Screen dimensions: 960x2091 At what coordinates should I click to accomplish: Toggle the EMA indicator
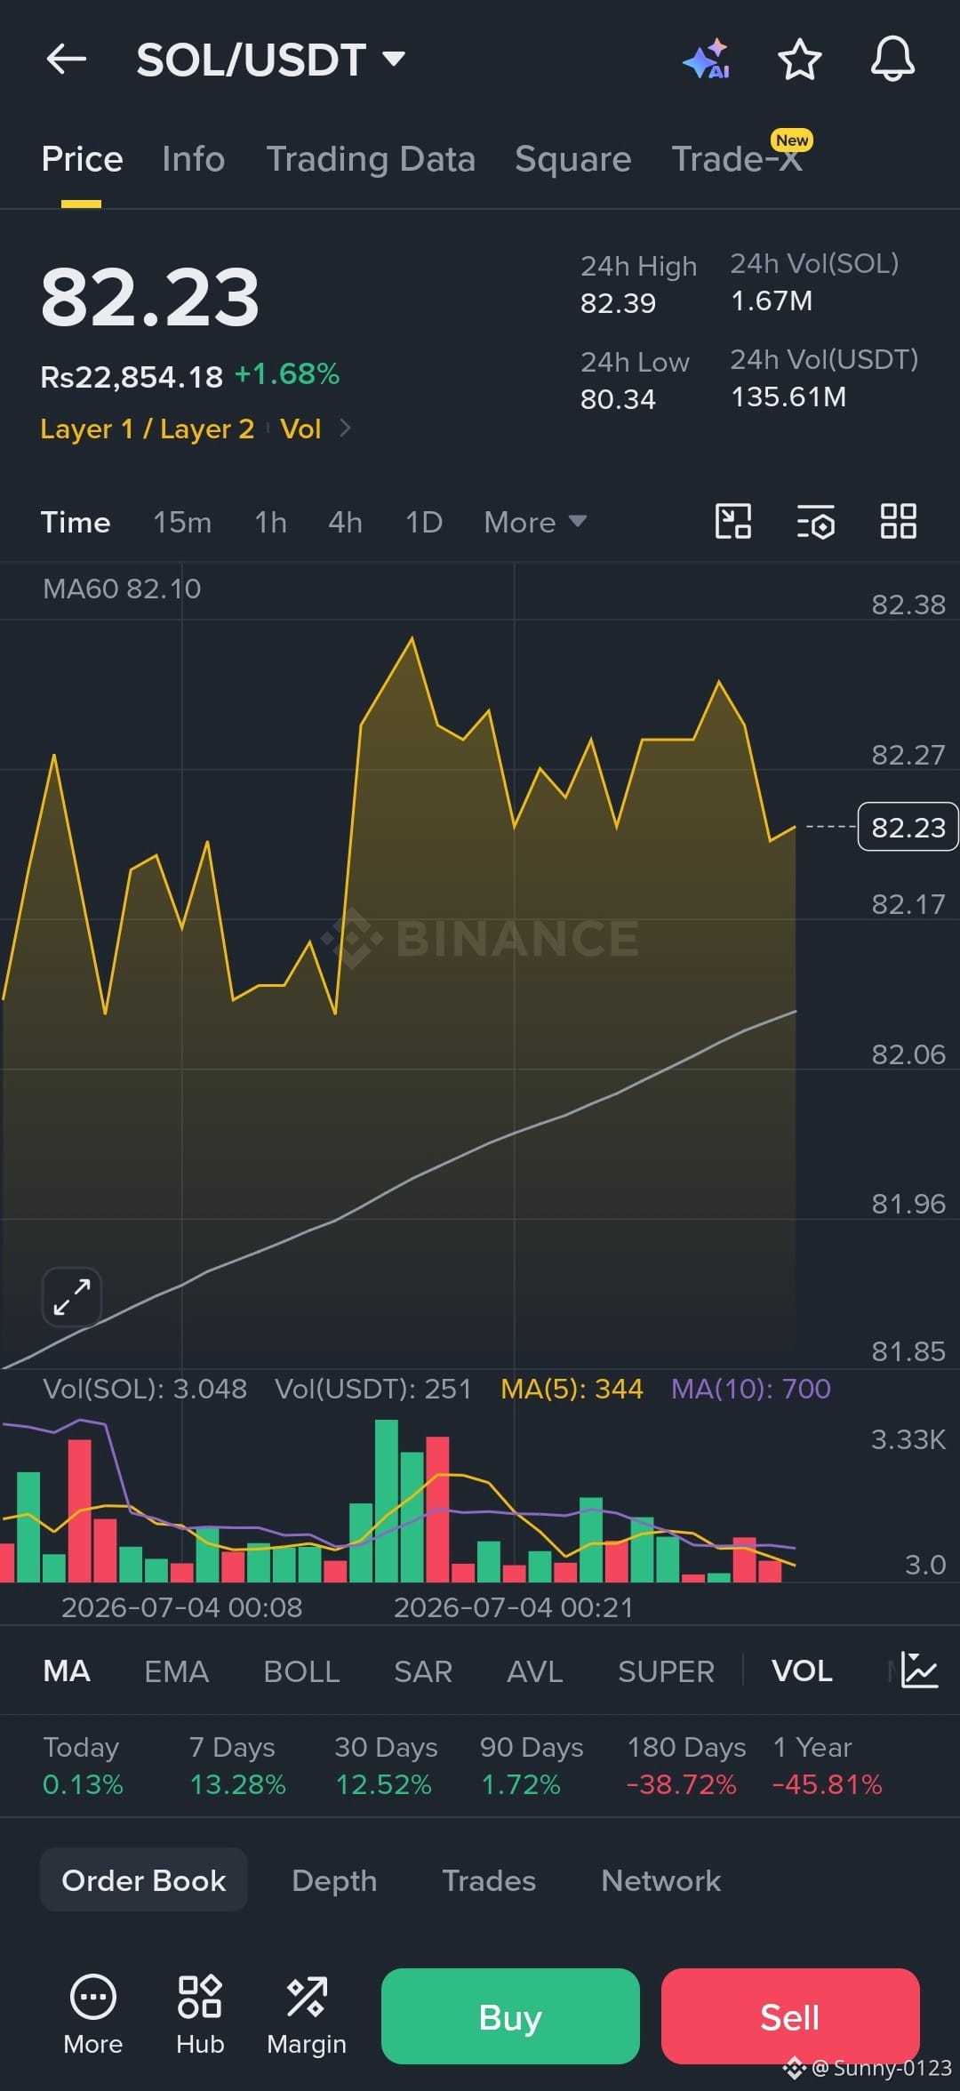[x=176, y=1670]
